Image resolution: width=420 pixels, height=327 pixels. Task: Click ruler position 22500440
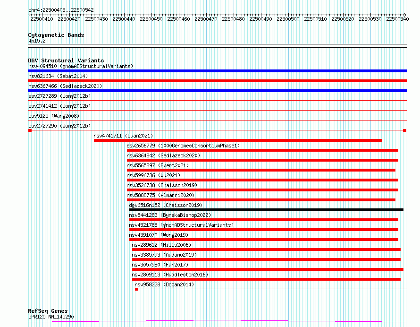point(124,19)
